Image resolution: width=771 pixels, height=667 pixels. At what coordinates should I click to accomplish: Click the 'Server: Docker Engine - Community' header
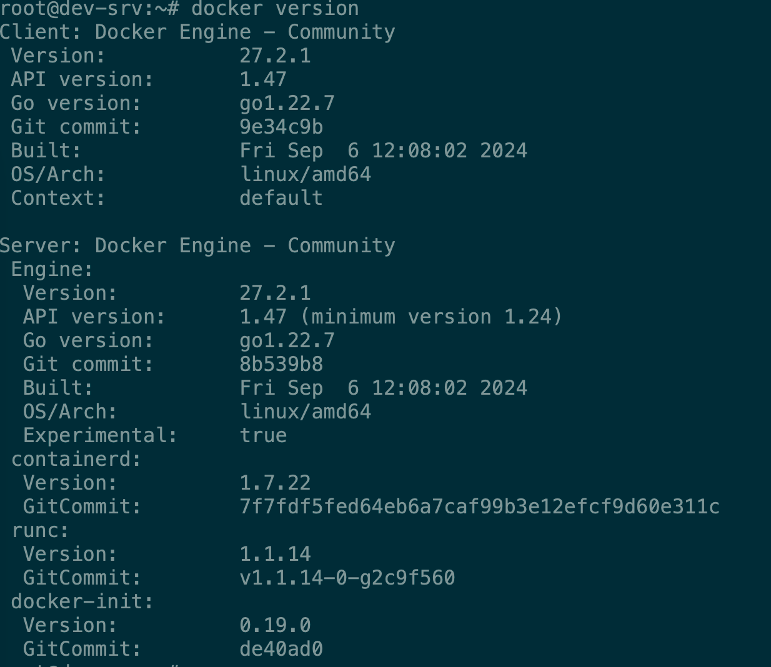[197, 245]
